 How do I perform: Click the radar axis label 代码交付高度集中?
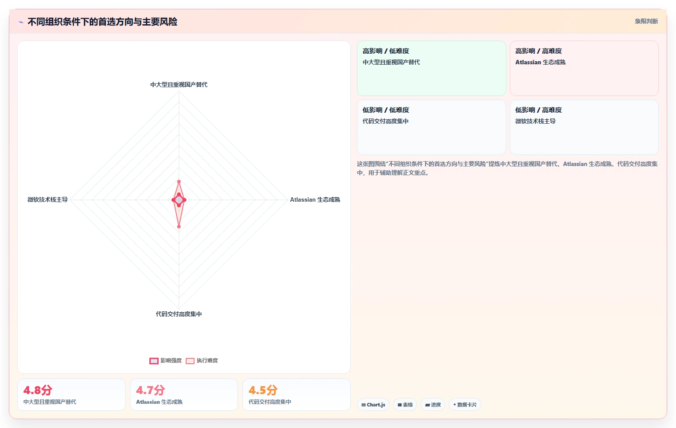tap(179, 314)
